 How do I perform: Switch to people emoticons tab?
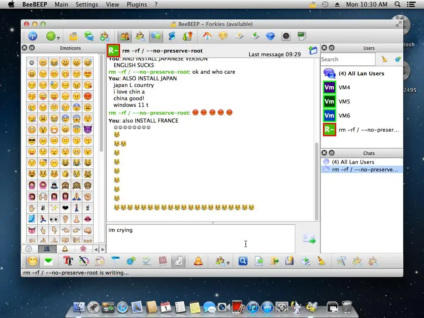click(47, 249)
